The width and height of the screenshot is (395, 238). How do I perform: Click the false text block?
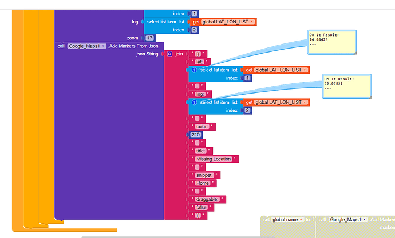(x=202, y=208)
